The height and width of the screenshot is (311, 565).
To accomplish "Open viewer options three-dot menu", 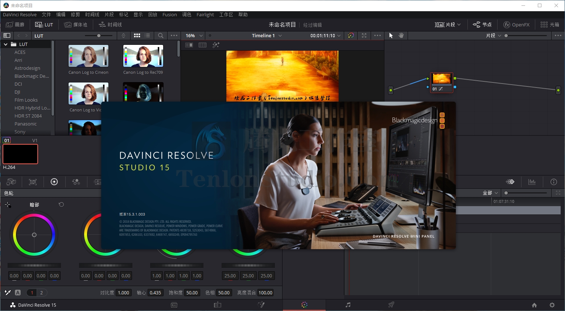I will 378,35.
